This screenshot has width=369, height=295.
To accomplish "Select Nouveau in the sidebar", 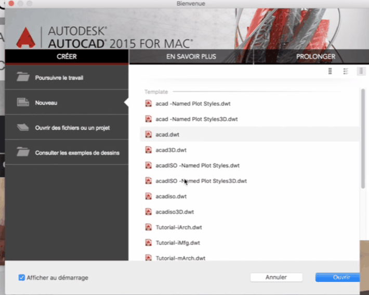I will 67,102.
